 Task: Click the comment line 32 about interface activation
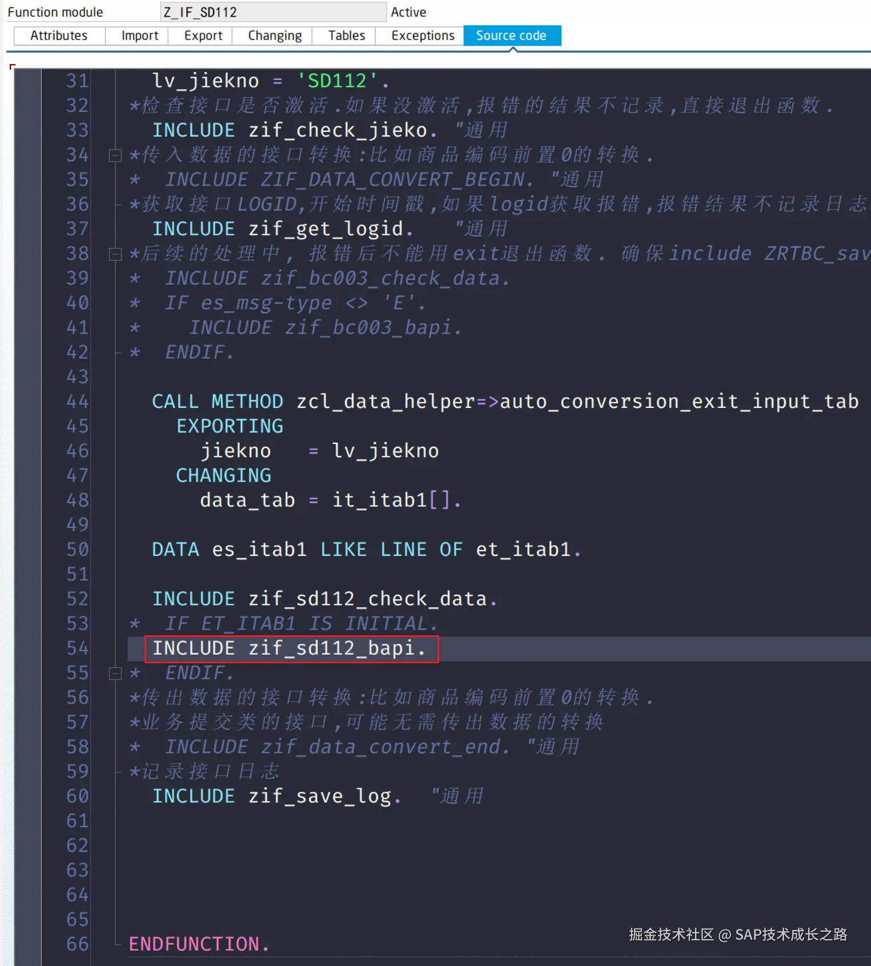point(481,106)
